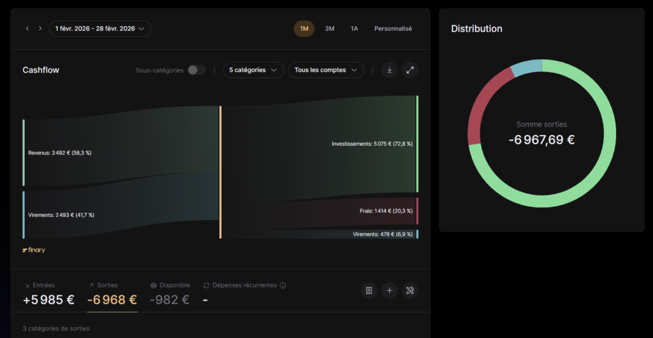Viewport: 653px width, 338px height.
Task: Download the Cashflow chart
Action: click(389, 70)
